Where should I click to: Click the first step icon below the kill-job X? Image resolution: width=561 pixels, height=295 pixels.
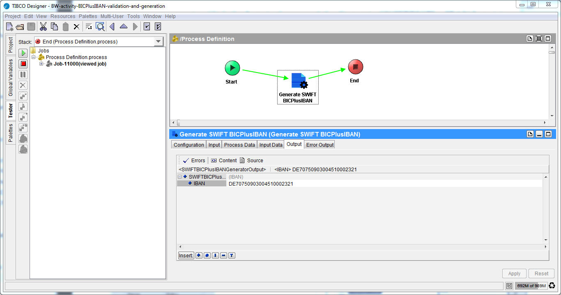point(23,96)
